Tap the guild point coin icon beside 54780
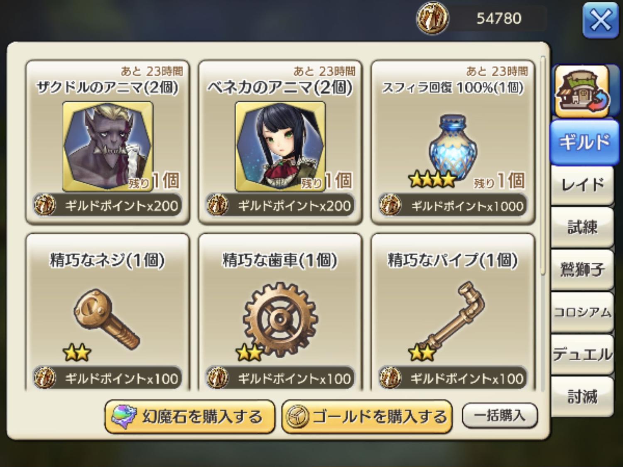 432,18
